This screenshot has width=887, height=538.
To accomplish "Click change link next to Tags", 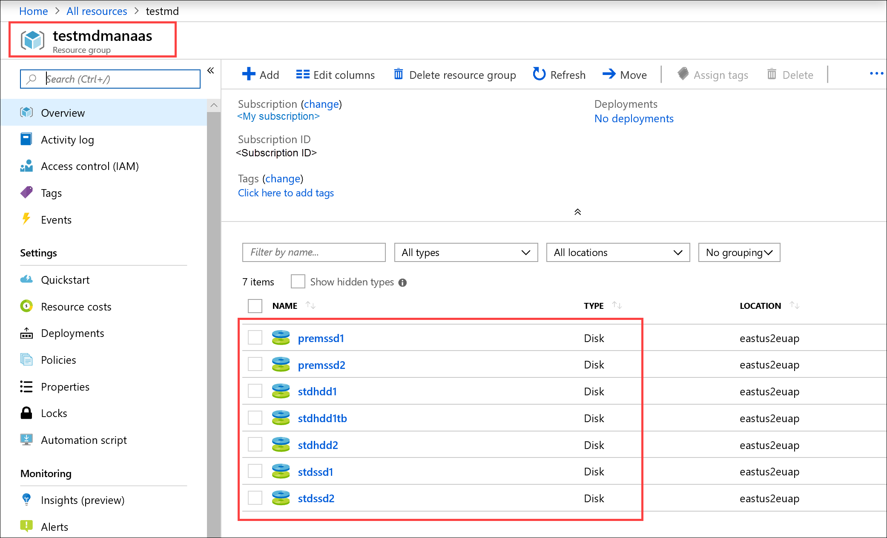I will coord(283,178).
